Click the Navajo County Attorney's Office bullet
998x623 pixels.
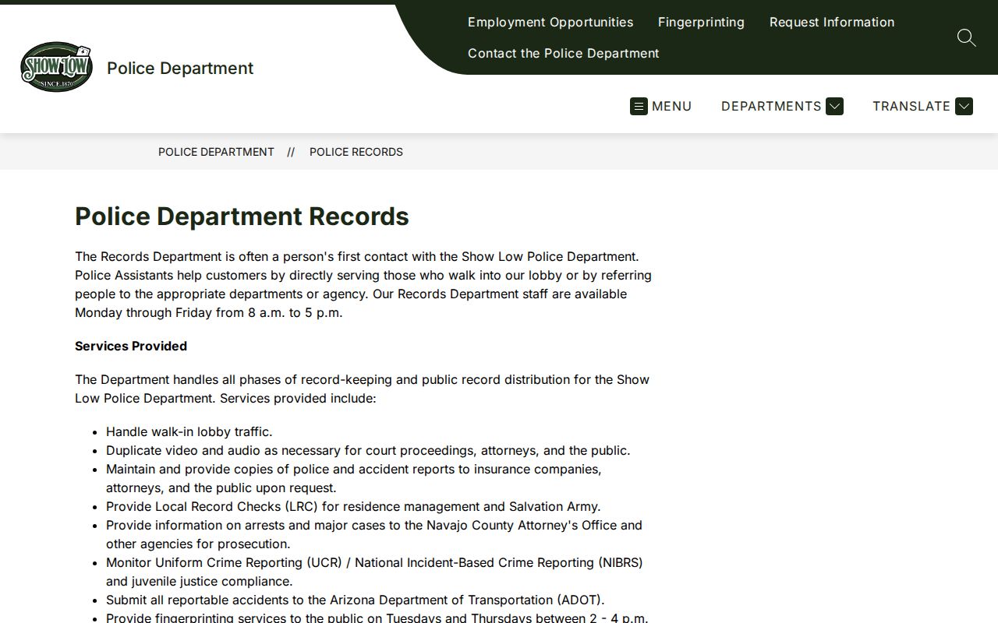click(x=374, y=534)
